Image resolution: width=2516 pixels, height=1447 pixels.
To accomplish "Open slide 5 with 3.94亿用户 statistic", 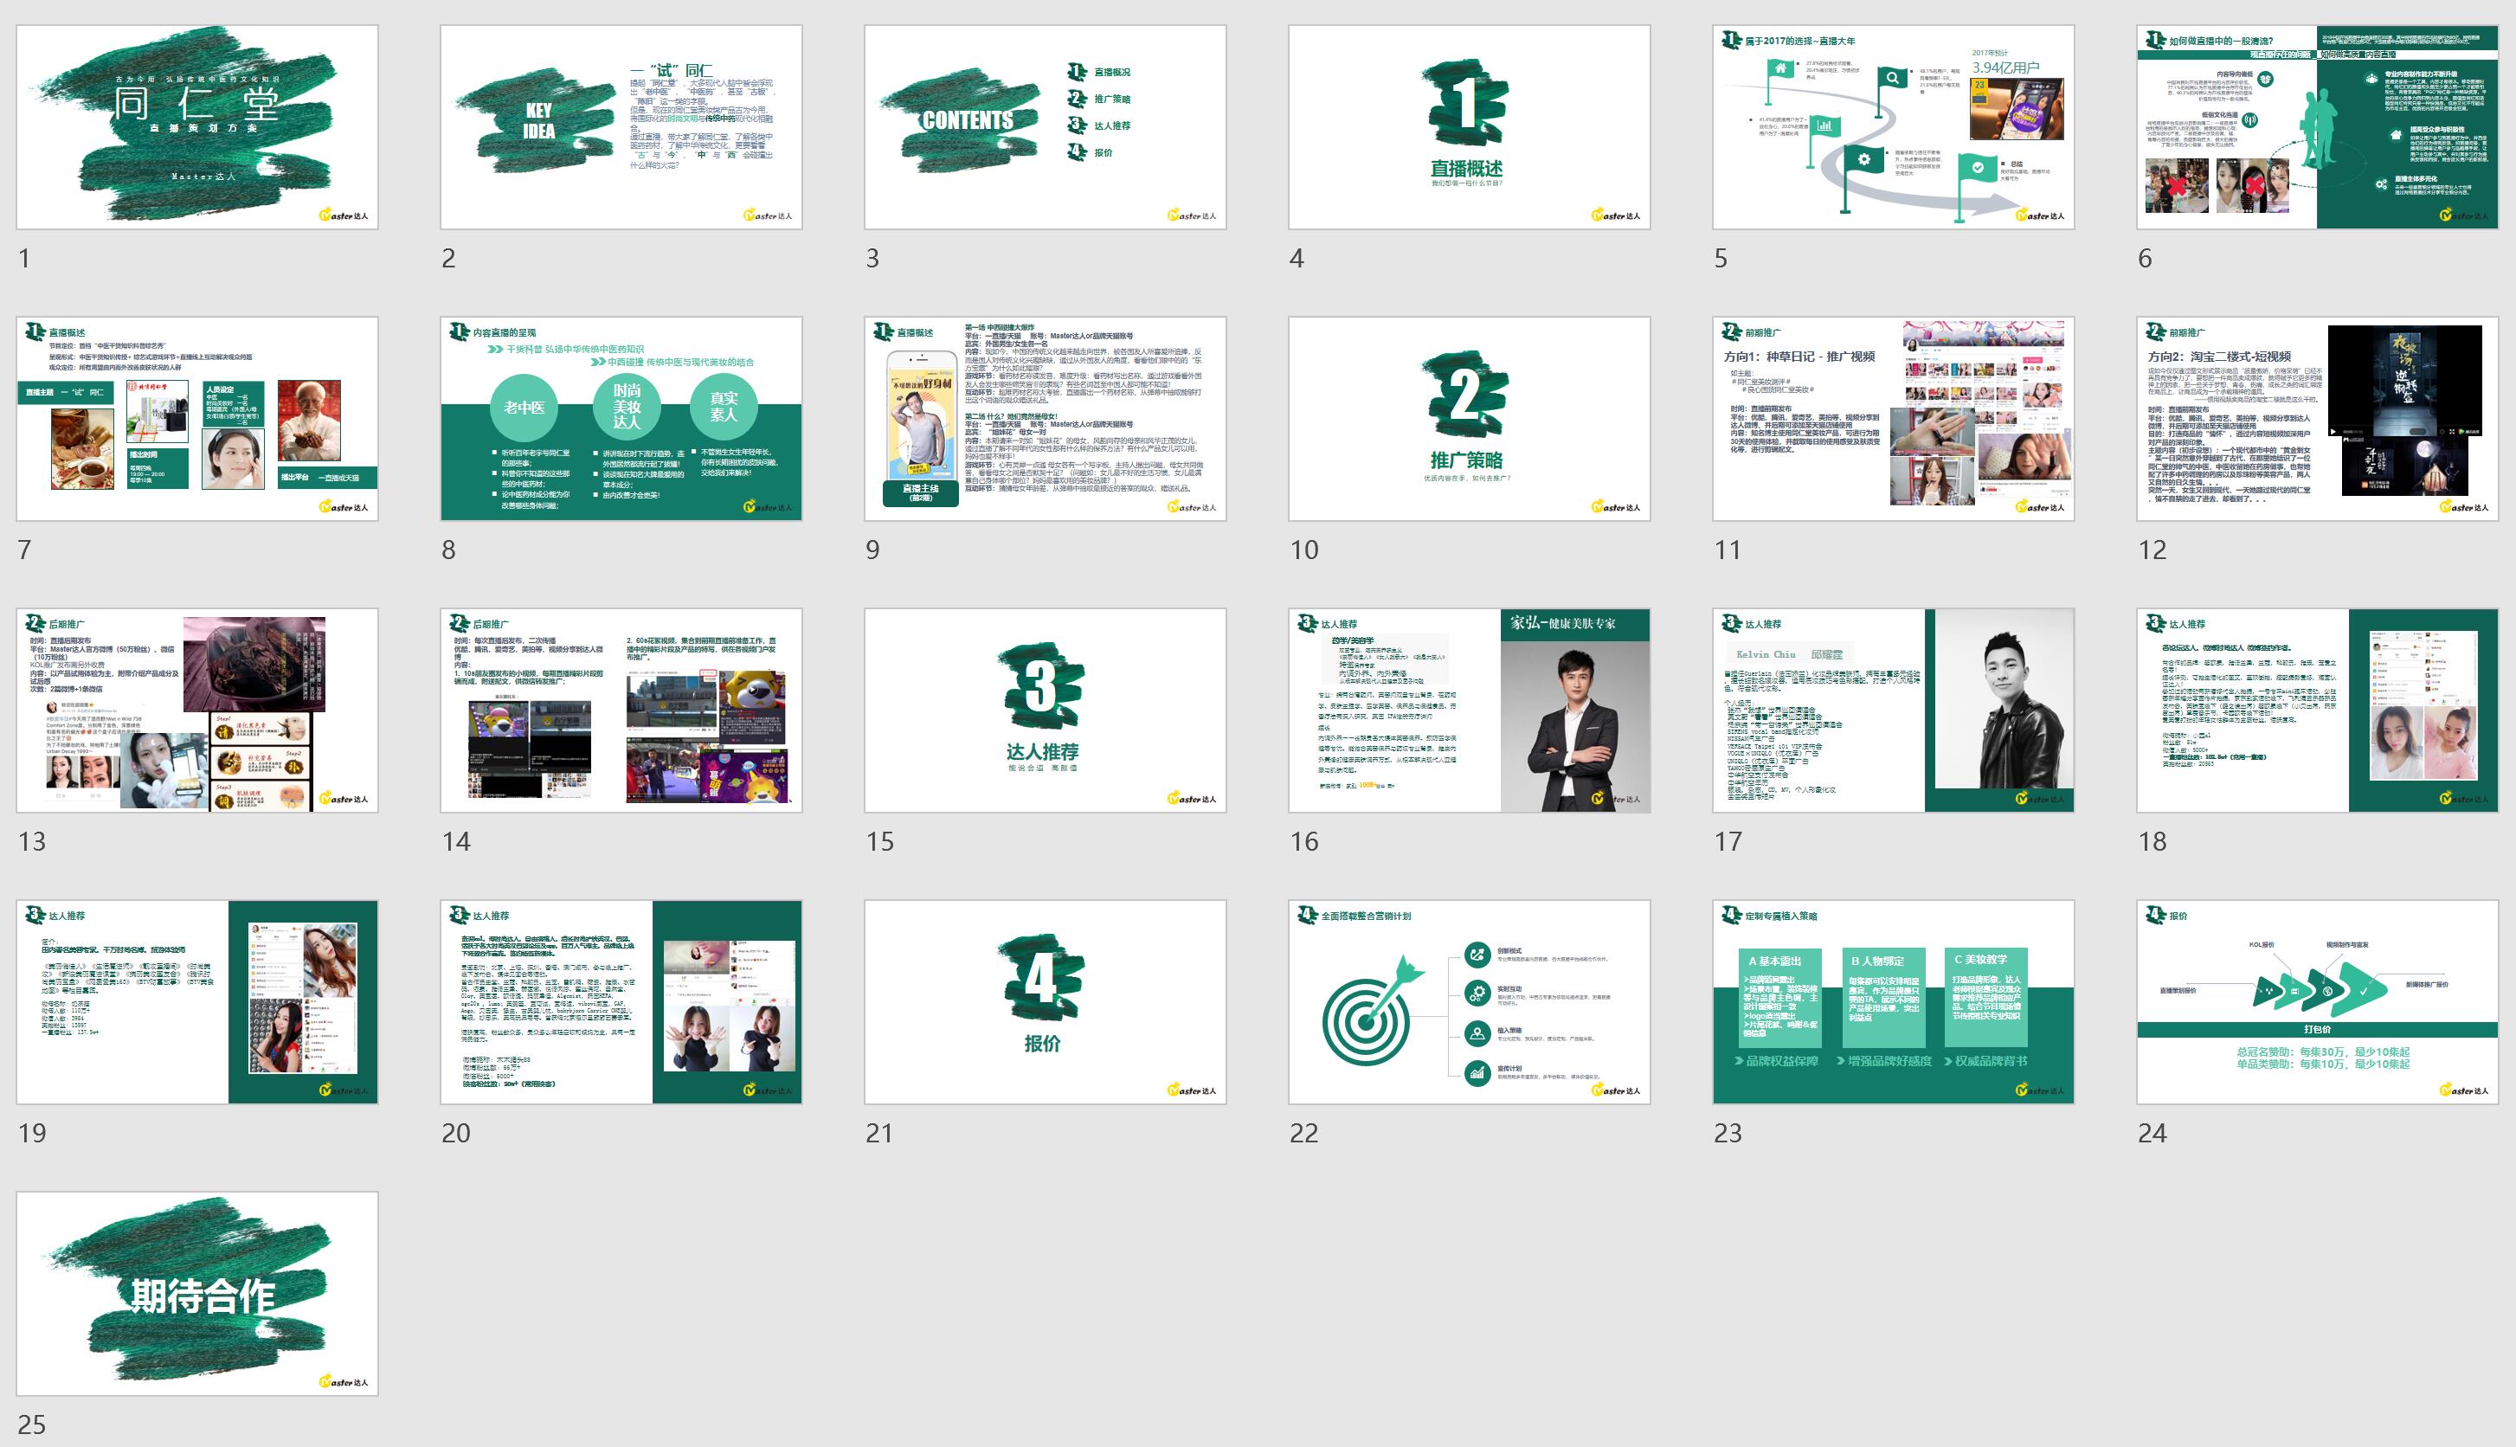I will click(1894, 127).
